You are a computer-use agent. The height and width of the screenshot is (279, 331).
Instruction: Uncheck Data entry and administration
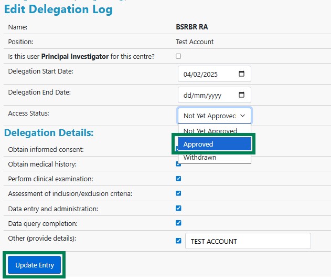click(x=178, y=208)
